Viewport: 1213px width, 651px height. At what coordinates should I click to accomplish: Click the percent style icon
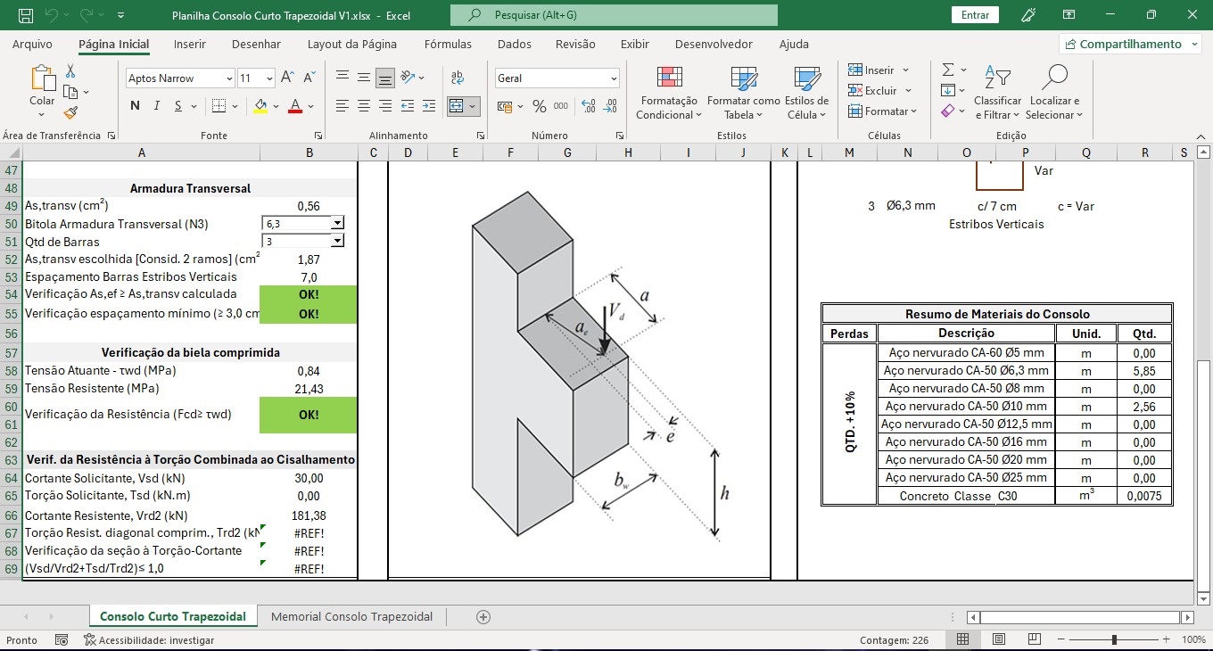[x=539, y=106]
